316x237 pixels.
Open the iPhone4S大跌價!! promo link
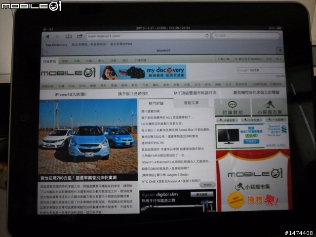[71, 94]
